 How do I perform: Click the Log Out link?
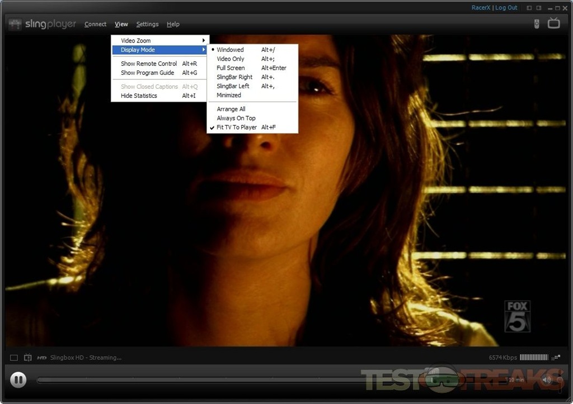tap(506, 8)
